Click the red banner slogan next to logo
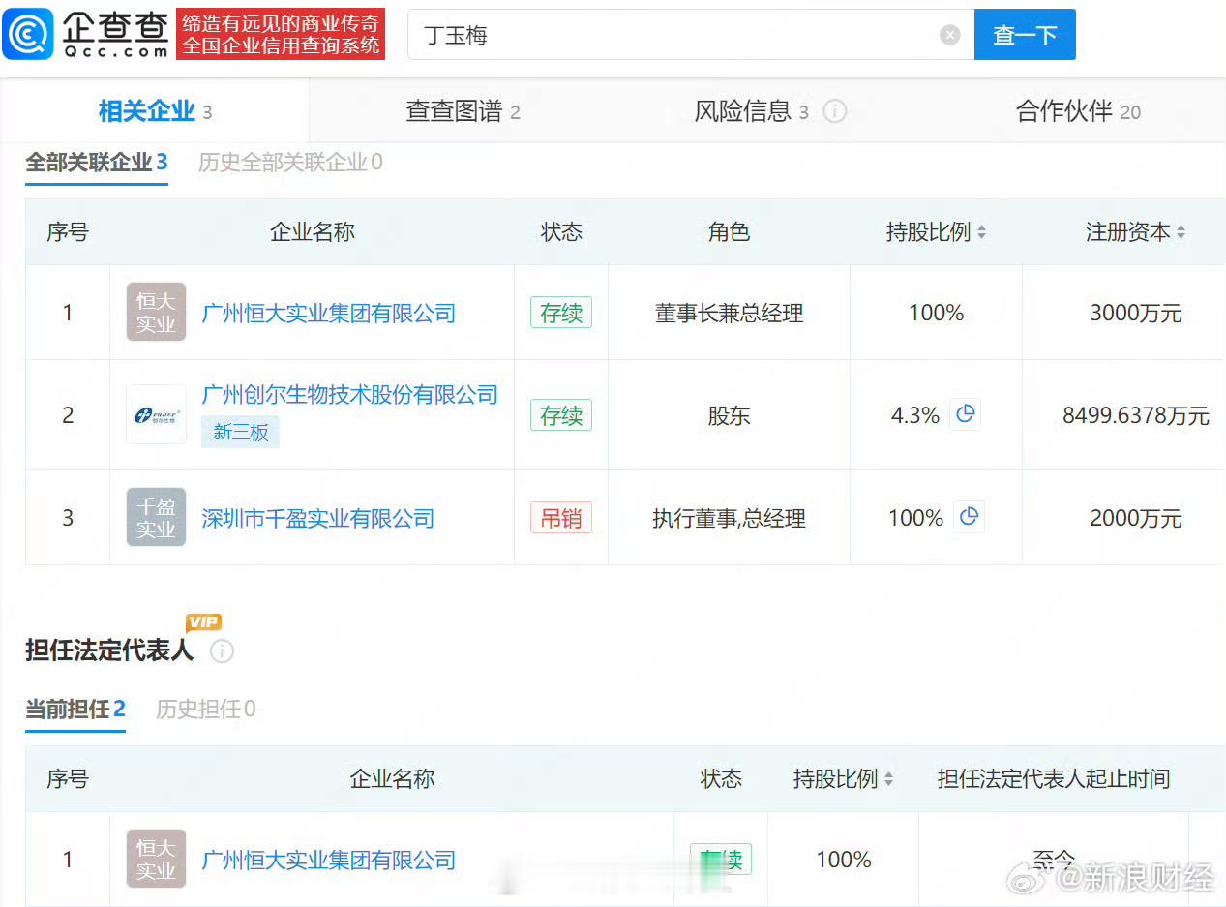Viewport: 1226px width, 907px height. (x=281, y=34)
